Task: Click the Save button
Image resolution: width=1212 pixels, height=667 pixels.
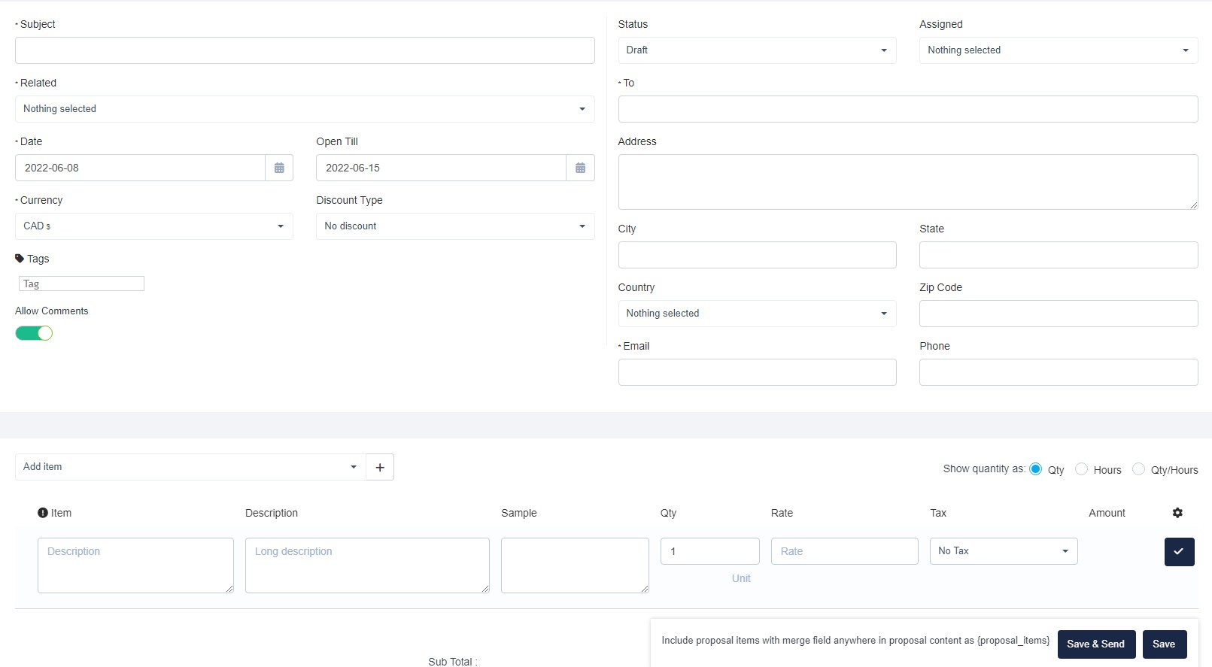Action: point(1163,644)
